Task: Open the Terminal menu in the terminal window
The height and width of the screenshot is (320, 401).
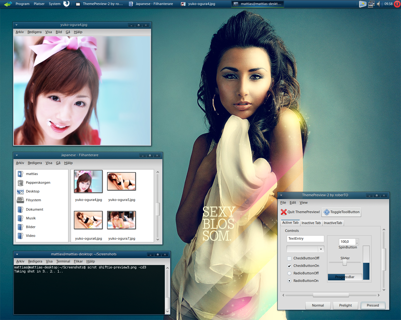Action: coord(63,262)
